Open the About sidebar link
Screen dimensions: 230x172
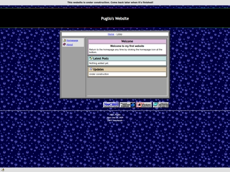tap(69, 45)
